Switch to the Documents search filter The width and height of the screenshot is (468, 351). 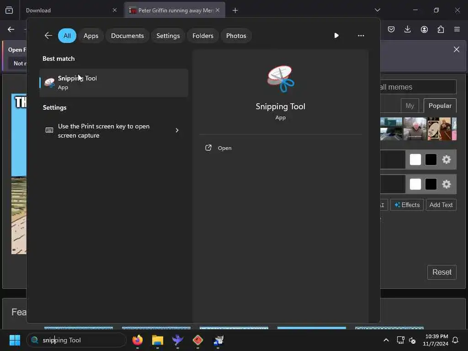[x=128, y=36]
